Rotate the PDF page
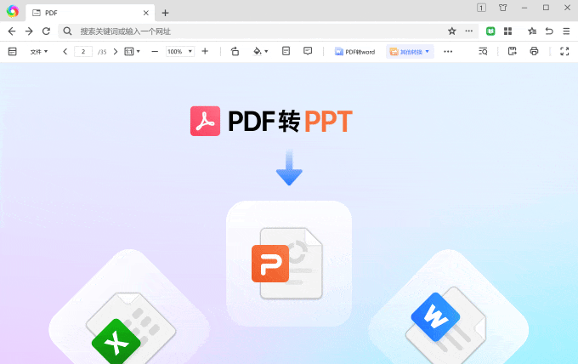This screenshot has width=578, height=364. pyautogui.click(x=235, y=52)
